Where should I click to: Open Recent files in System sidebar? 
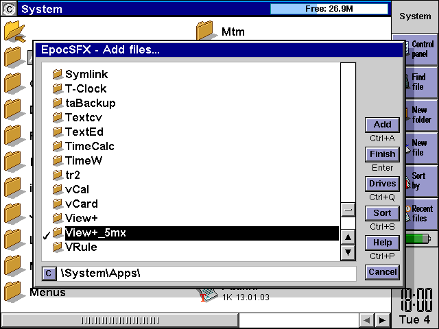[422, 214]
